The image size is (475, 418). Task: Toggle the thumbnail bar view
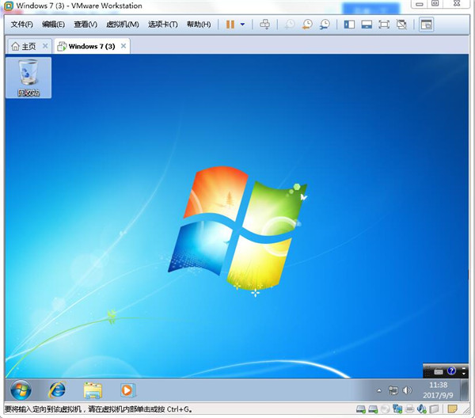(x=367, y=25)
